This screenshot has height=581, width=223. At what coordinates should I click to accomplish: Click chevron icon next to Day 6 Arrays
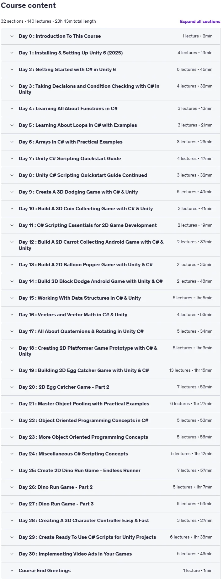(x=12, y=142)
